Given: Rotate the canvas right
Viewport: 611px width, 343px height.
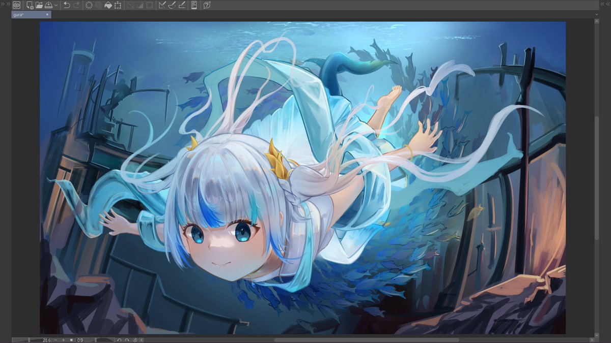Looking at the screenshot, I should tap(127, 340).
